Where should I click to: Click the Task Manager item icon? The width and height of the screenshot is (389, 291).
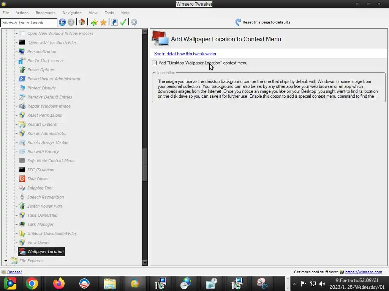tap(22, 224)
